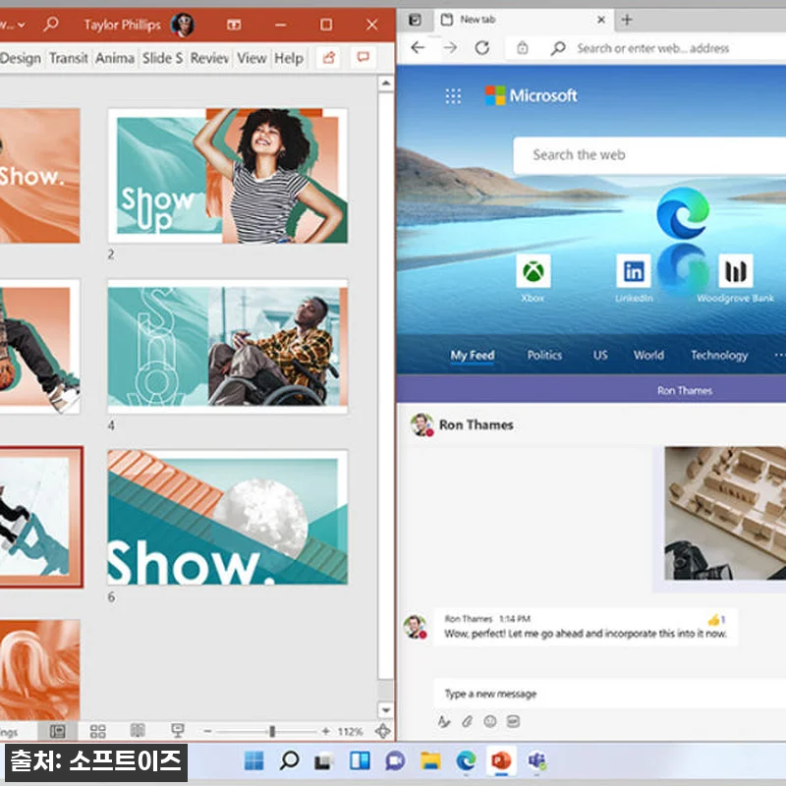Click the Microsoft logo link

531,95
